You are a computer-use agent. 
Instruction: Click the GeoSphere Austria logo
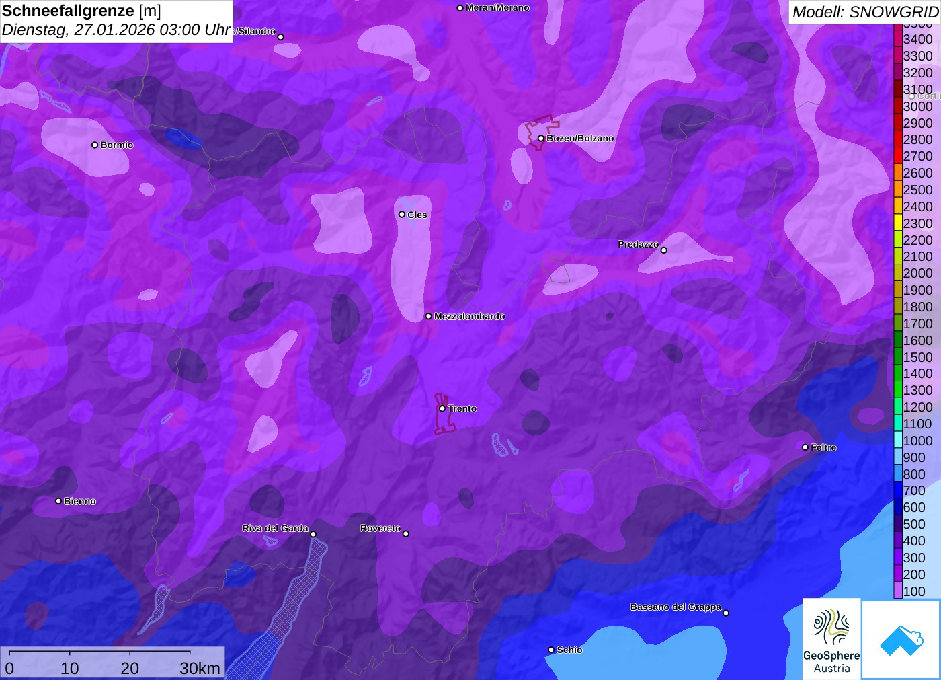point(831,639)
